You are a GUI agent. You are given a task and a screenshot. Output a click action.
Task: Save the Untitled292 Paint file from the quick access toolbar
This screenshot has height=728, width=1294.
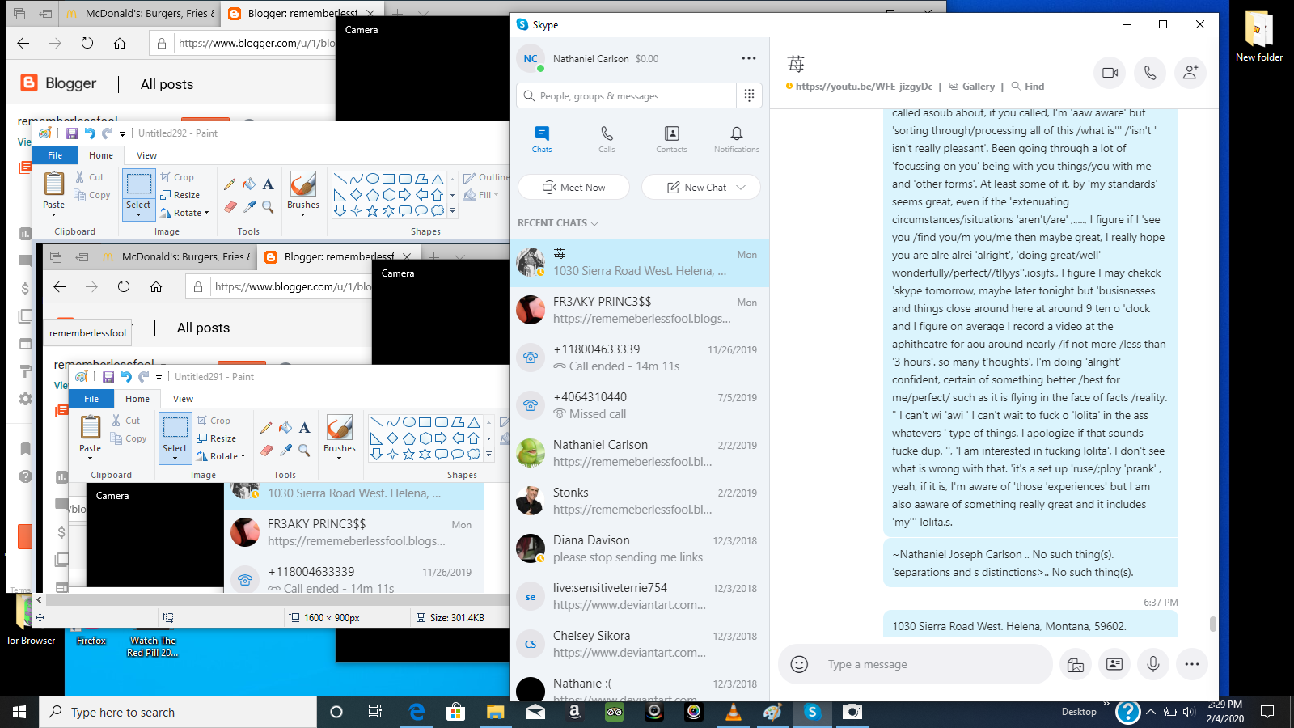click(72, 133)
